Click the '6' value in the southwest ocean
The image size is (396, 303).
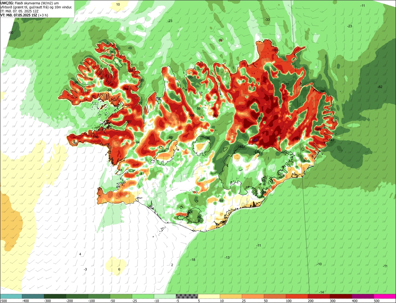119,269
